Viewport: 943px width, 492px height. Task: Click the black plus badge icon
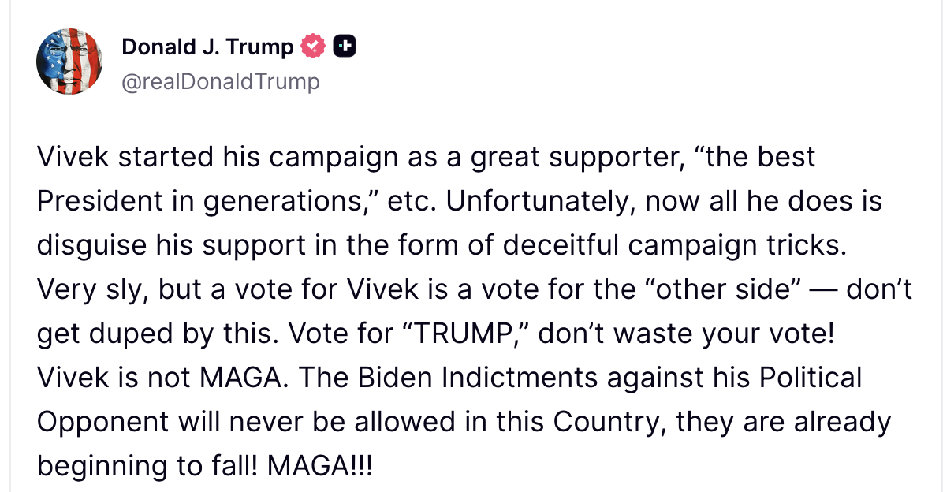[x=345, y=47]
